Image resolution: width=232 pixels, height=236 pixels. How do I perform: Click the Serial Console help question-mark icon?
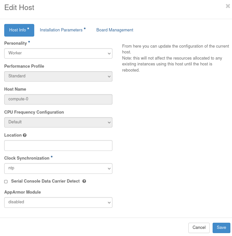tap(84, 181)
